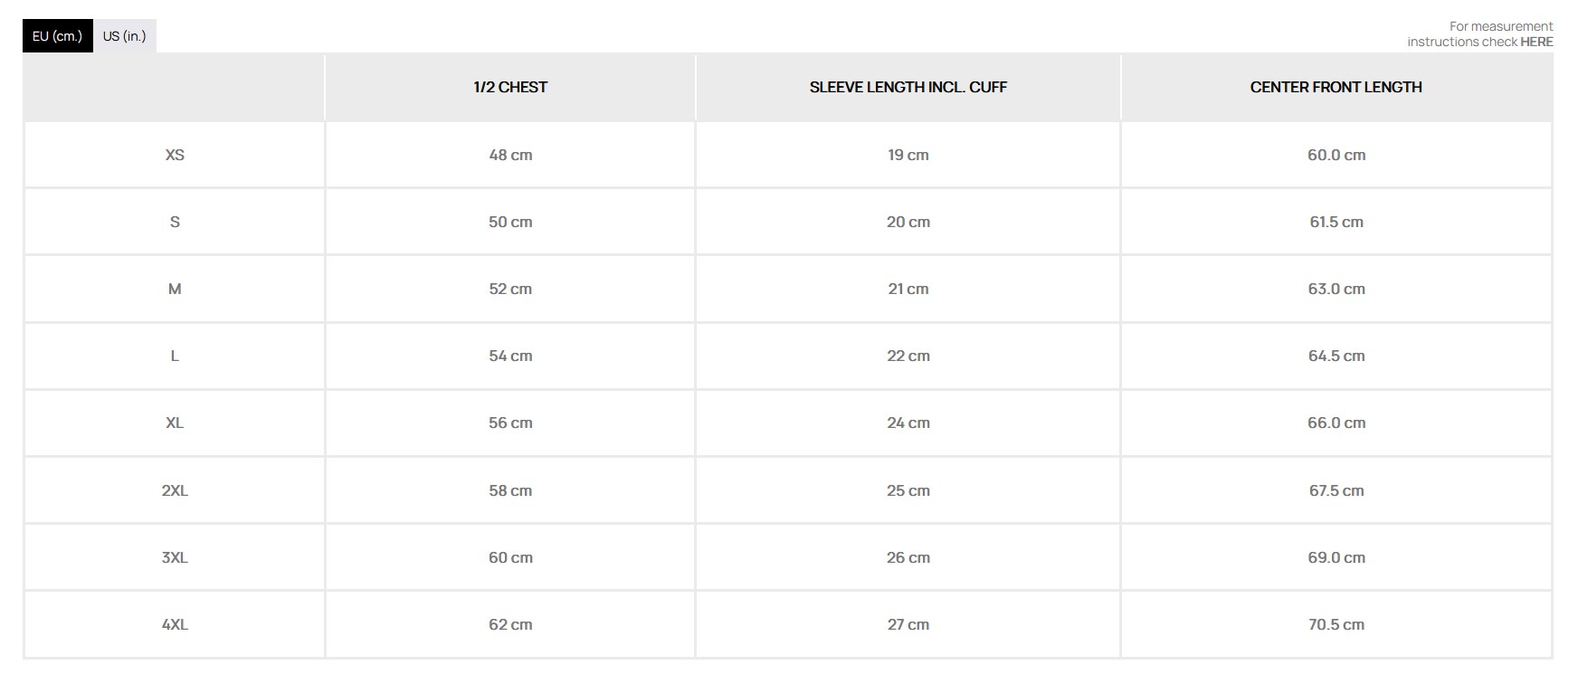Select the XS size row label
The height and width of the screenshot is (684, 1578).
tap(175, 155)
